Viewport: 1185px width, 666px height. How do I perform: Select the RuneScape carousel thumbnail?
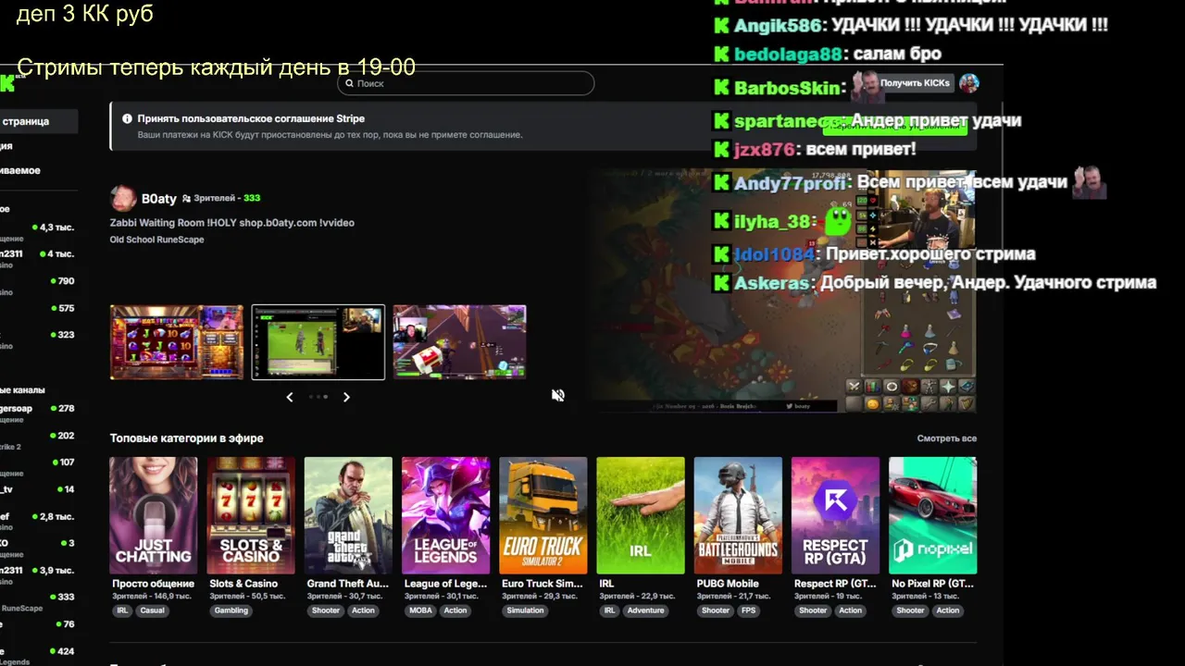[318, 342]
